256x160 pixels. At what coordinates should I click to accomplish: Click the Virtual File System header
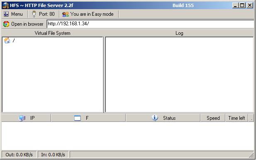[x=52, y=33]
